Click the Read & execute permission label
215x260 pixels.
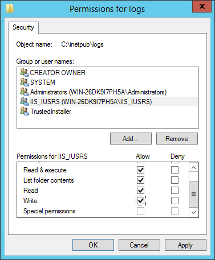pos(45,170)
